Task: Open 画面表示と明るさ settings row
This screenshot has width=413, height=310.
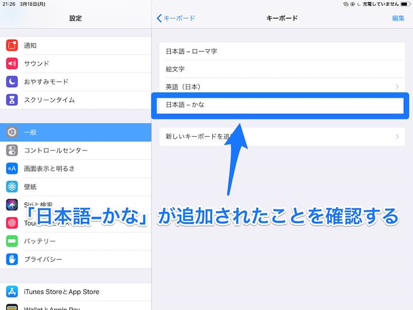Action: 76,168
